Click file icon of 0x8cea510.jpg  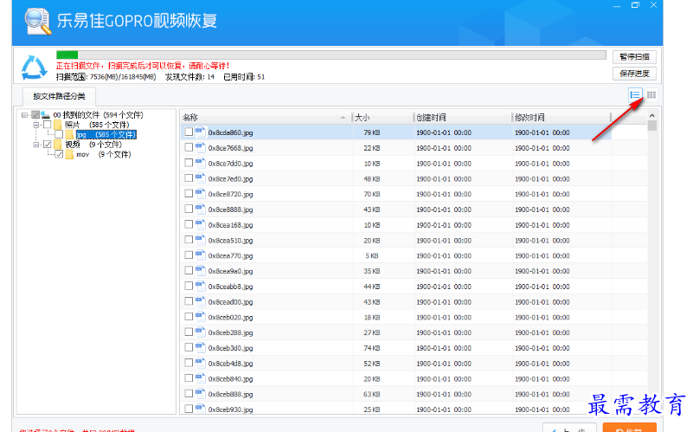pos(201,240)
